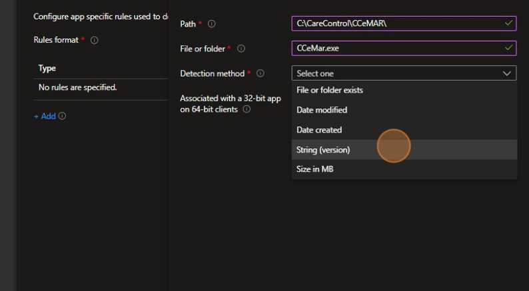This screenshot has height=291, width=529.
Task: Choose 'Size in MB' from dropdown
Action: (315, 169)
